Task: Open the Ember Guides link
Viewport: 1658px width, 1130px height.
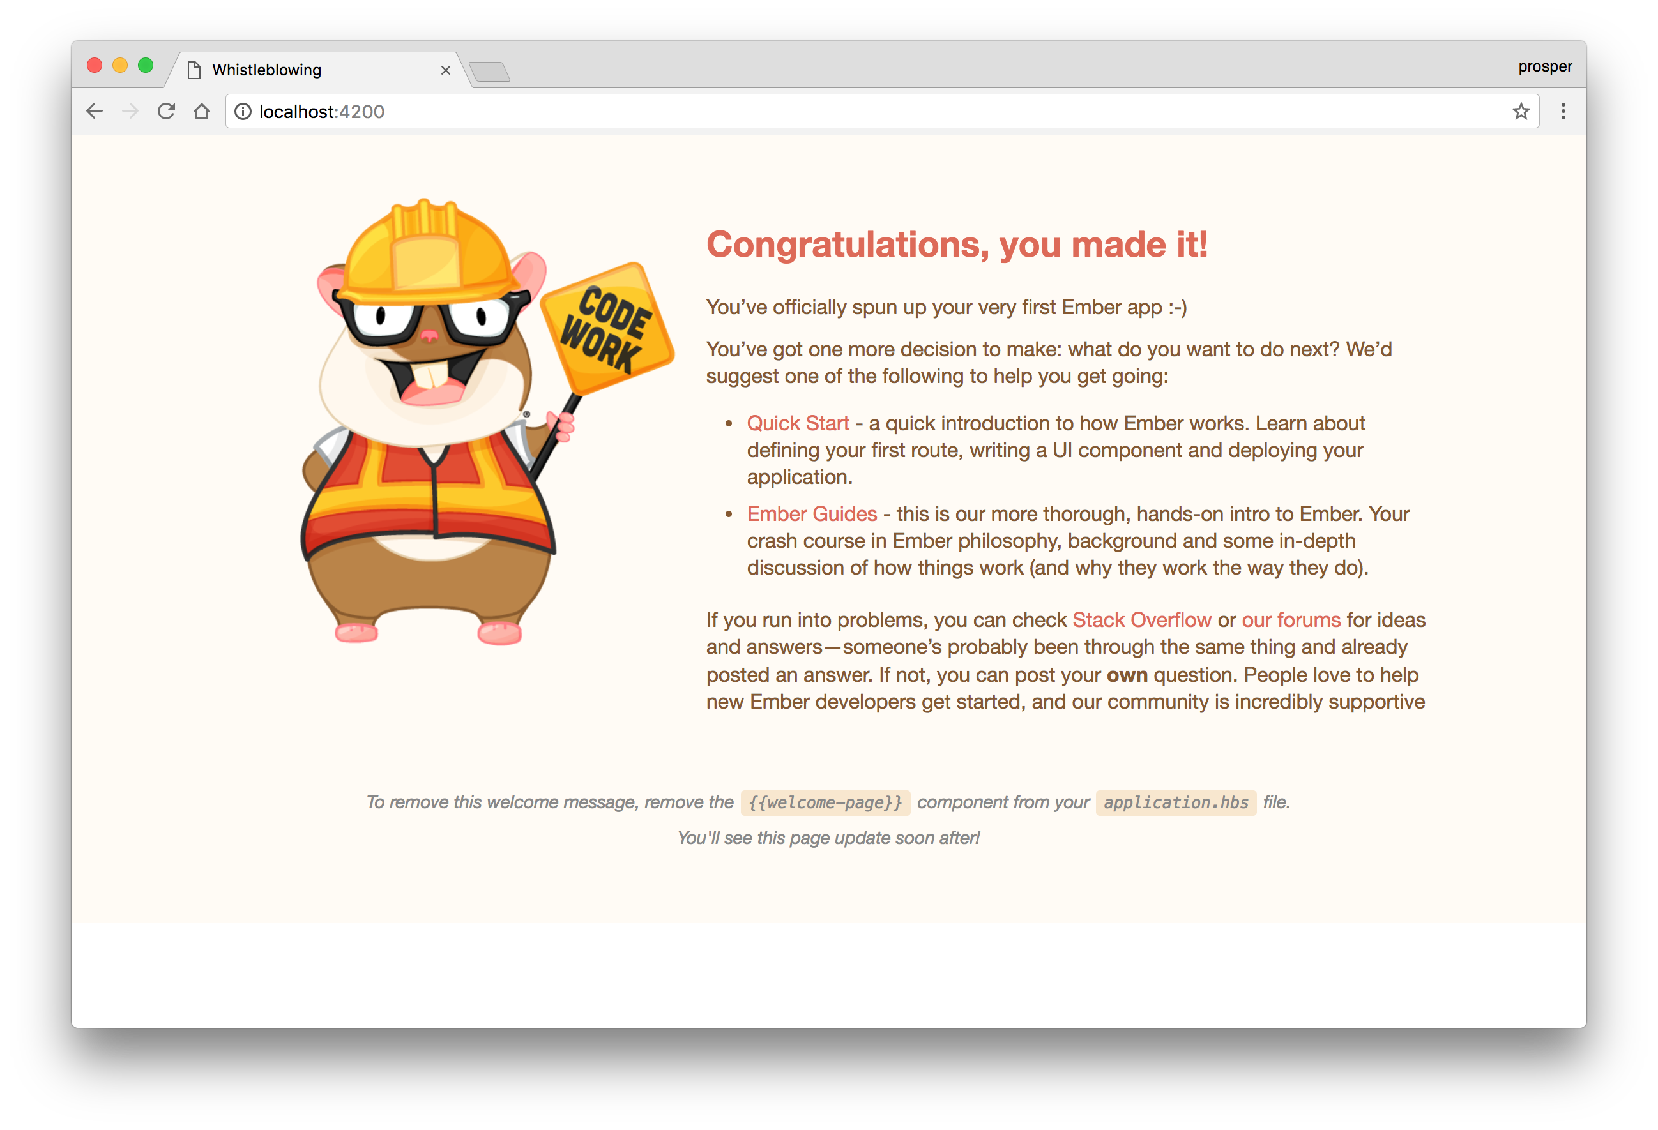Action: 812,514
